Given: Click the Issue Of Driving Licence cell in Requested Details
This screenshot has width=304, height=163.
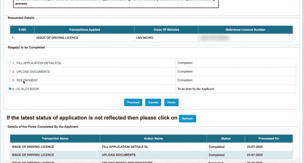Looking at the screenshot, I should pyautogui.click(x=57, y=38).
